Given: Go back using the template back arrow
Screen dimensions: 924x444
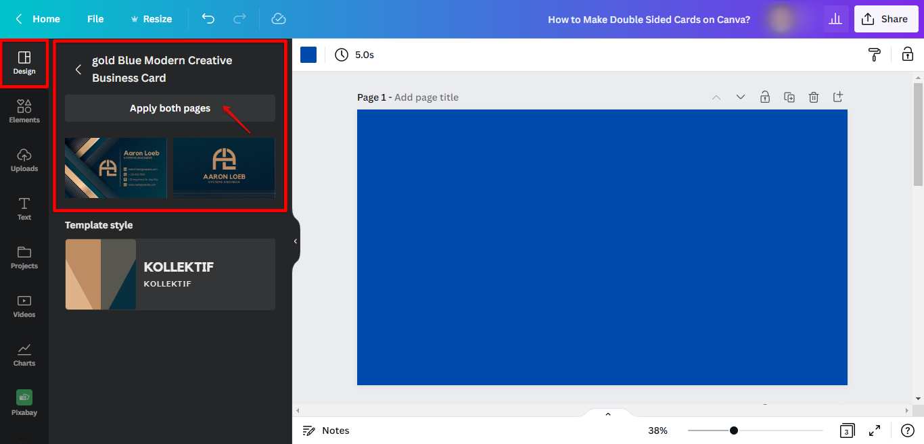Looking at the screenshot, I should (78, 69).
